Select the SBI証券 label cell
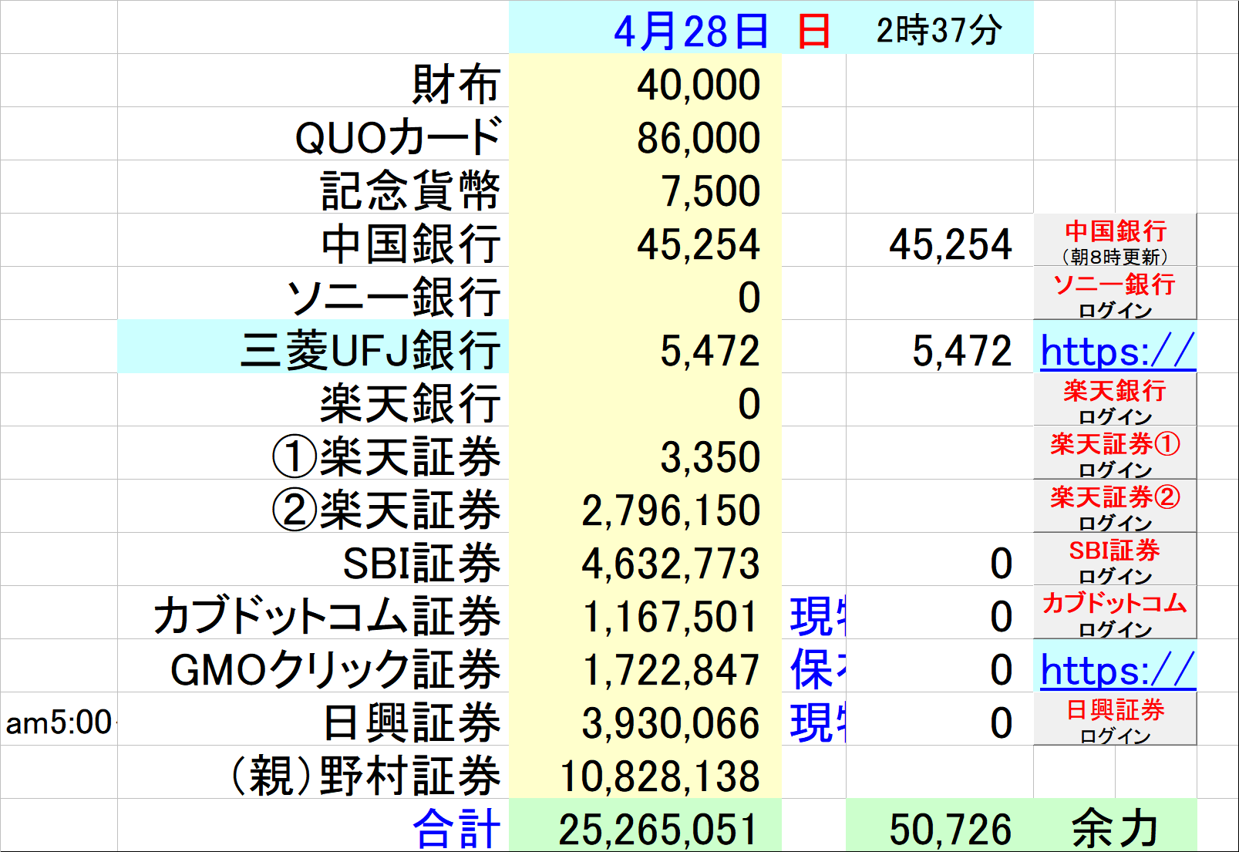 tap(313, 560)
